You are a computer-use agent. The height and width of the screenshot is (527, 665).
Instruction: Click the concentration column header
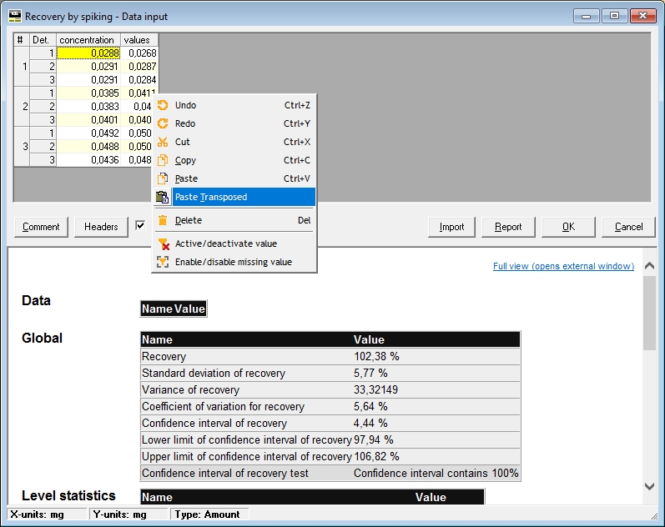coord(88,40)
